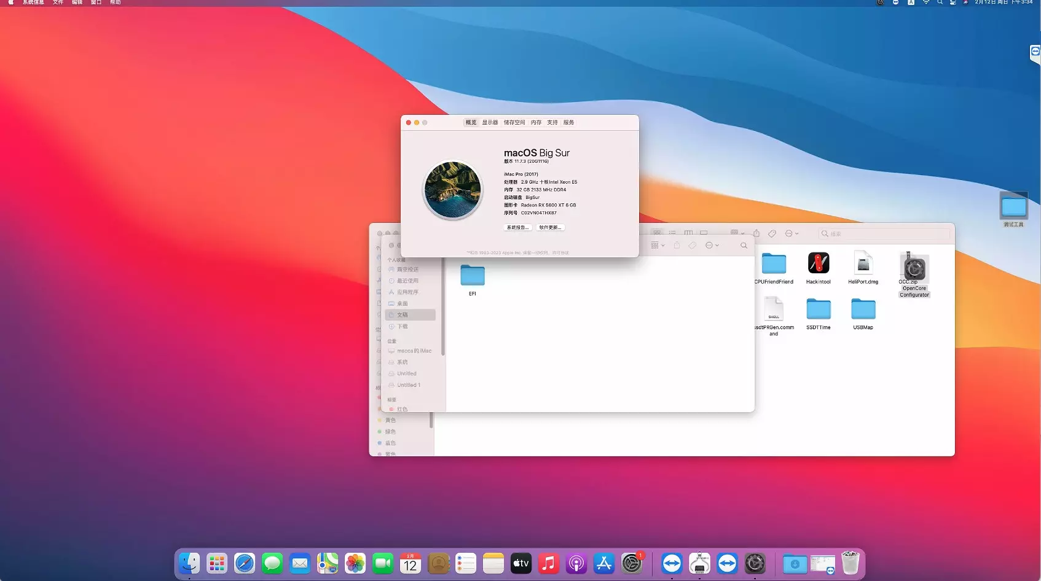Click the 系统报告... button
This screenshot has height=581, width=1041.
[517, 228]
